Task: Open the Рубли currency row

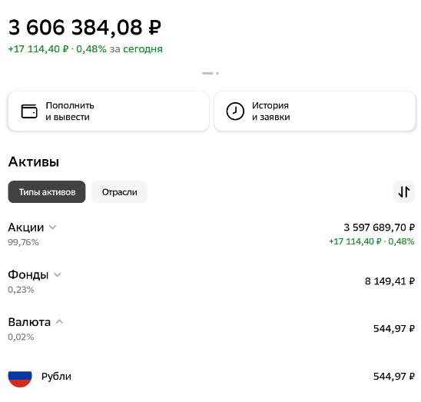Action: coord(211,376)
